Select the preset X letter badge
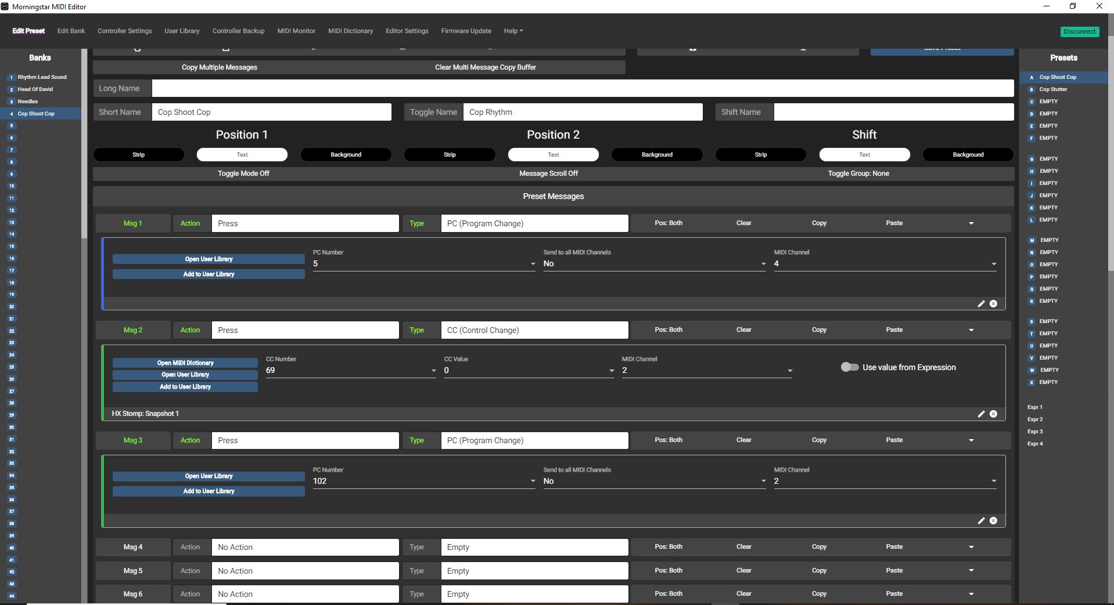1114x605 pixels. click(1032, 382)
